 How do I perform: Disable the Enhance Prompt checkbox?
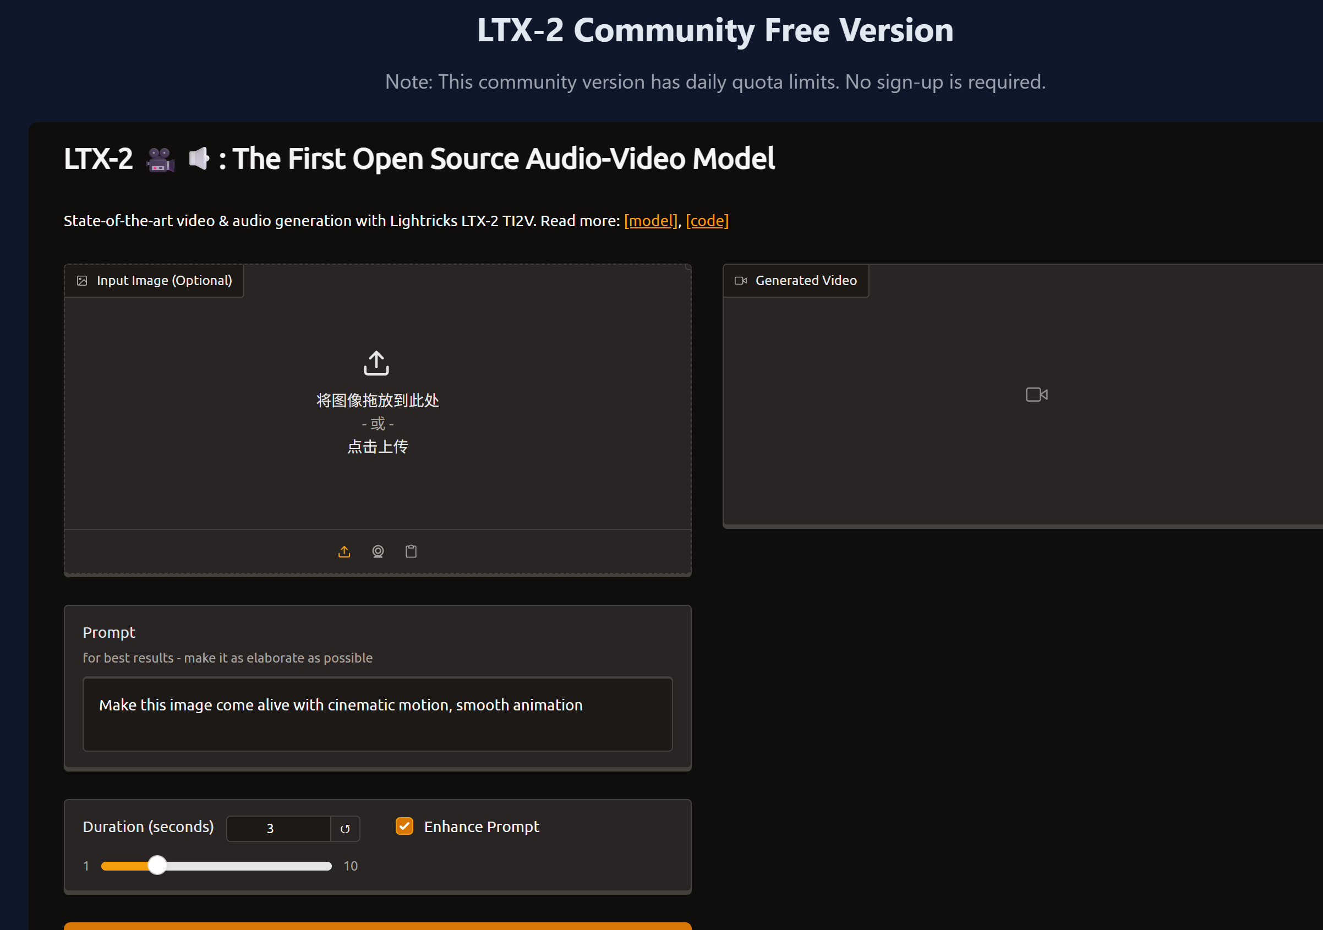tap(404, 825)
